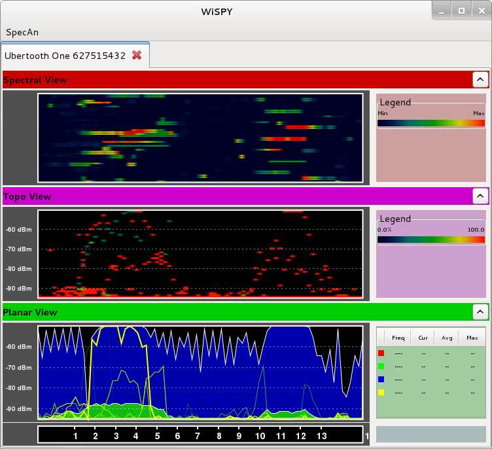Select channel 9 on channel bar
The height and width of the screenshot is (449, 492).
(239, 436)
